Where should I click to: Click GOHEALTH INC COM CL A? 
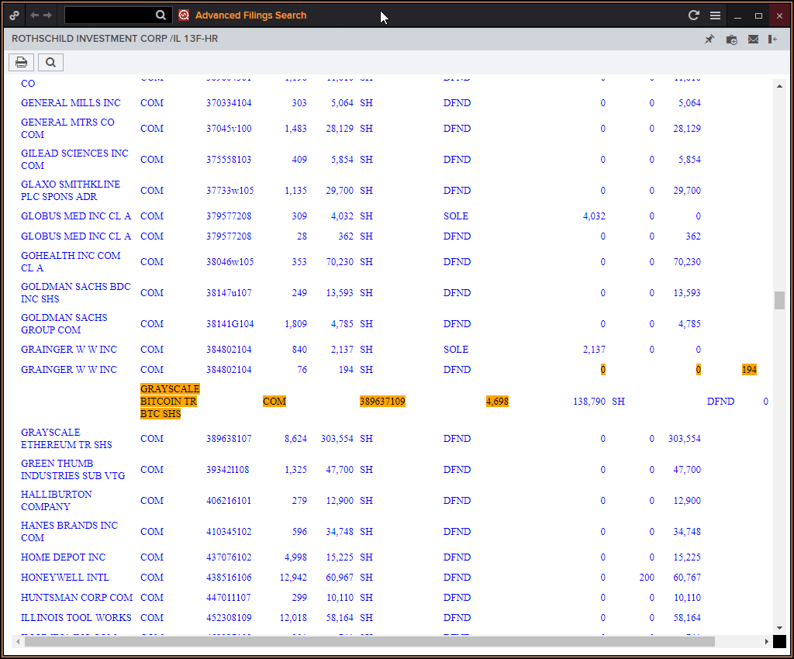click(x=71, y=262)
